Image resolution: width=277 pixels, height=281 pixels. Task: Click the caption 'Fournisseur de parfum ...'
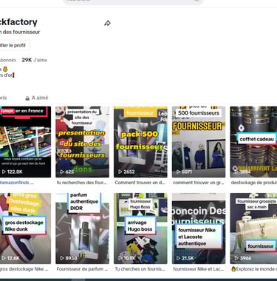(x=82, y=269)
